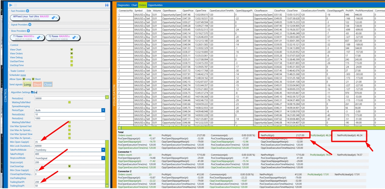Click the Algorithm Settings vertical scrollbar thumb

pyautogui.click(x=107, y=162)
